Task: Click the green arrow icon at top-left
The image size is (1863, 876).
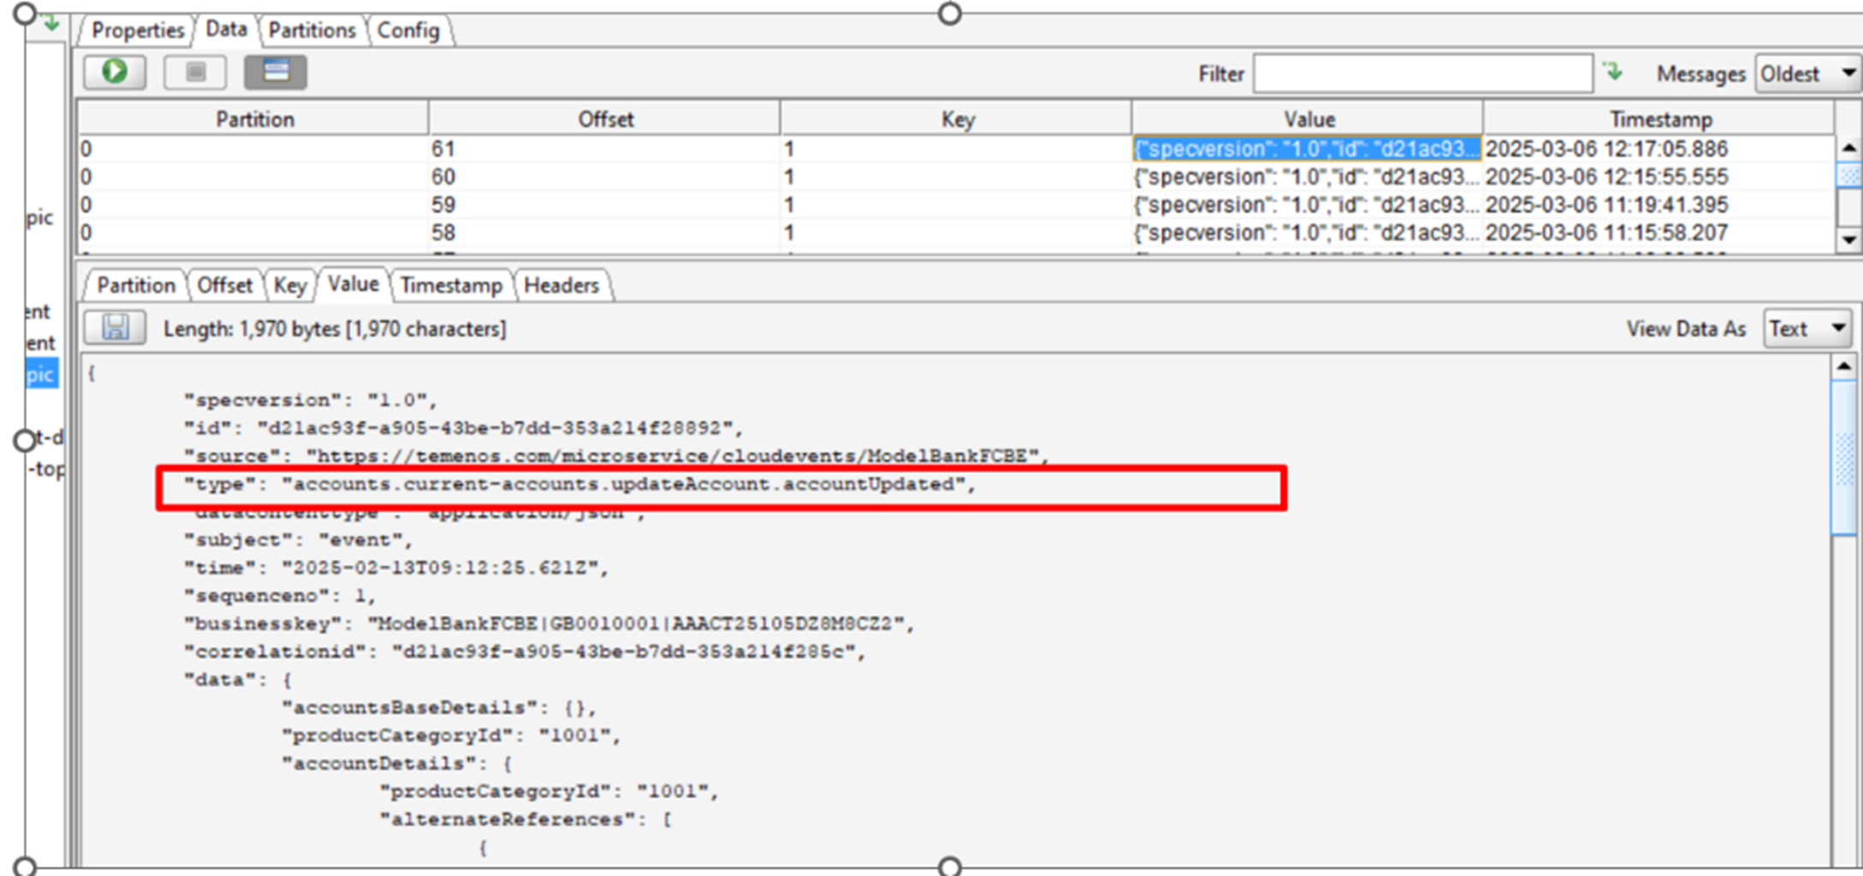Action: (x=51, y=23)
